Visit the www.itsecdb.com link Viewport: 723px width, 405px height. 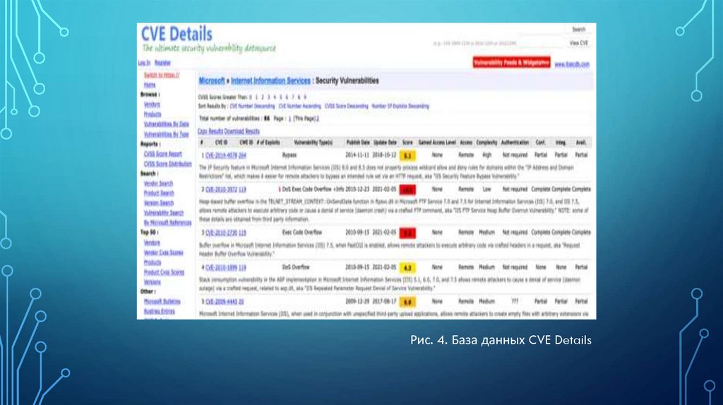(x=572, y=64)
